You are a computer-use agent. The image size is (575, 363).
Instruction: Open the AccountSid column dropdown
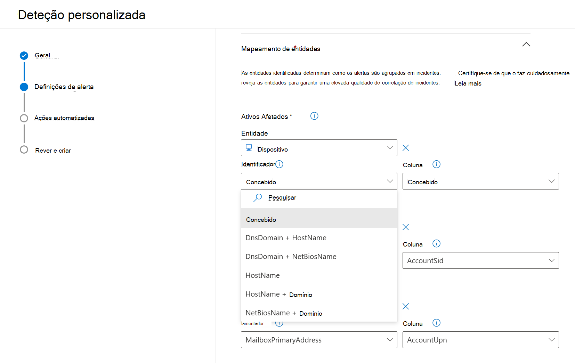(480, 260)
